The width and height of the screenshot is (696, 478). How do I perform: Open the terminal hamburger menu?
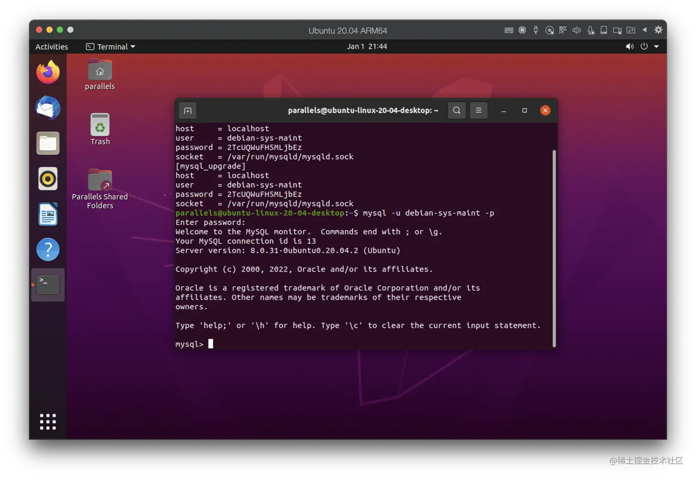click(479, 110)
